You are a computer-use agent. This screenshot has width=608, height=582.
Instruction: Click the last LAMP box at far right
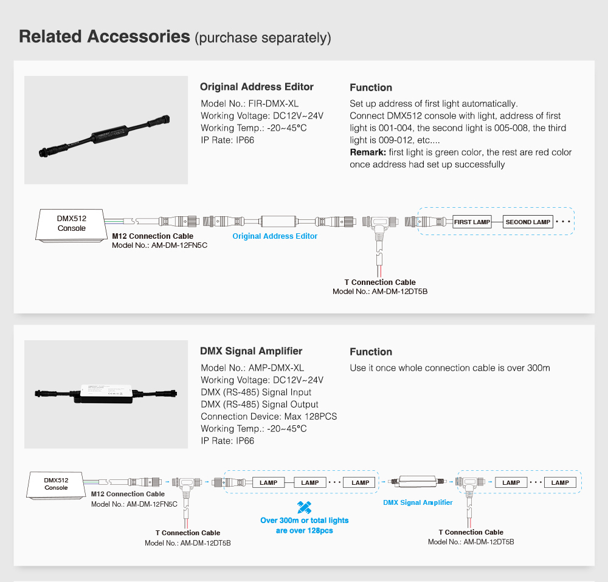coord(560,482)
